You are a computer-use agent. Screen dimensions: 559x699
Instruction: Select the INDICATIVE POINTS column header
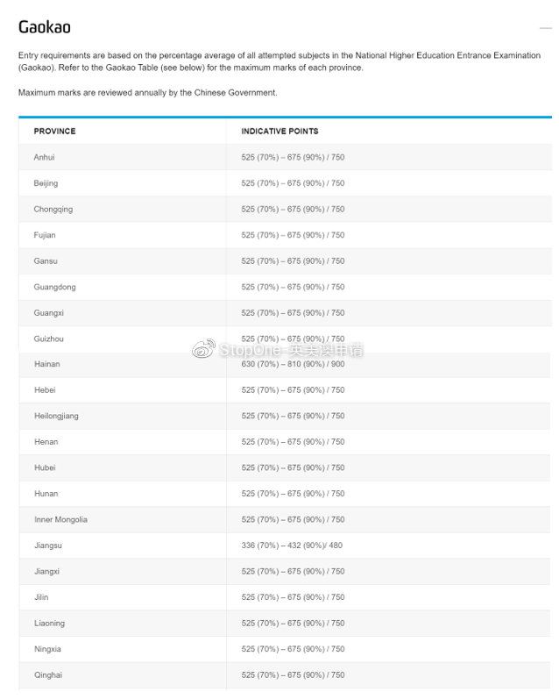point(279,131)
